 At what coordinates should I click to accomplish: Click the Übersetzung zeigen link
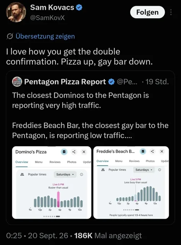point(45,36)
